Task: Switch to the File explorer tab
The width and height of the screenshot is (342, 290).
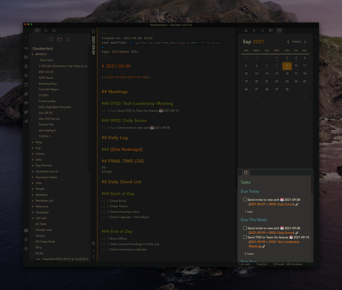Action: coord(37,31)
